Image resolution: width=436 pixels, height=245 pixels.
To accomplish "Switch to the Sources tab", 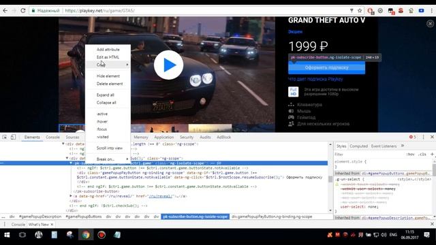I will point(72,137).
